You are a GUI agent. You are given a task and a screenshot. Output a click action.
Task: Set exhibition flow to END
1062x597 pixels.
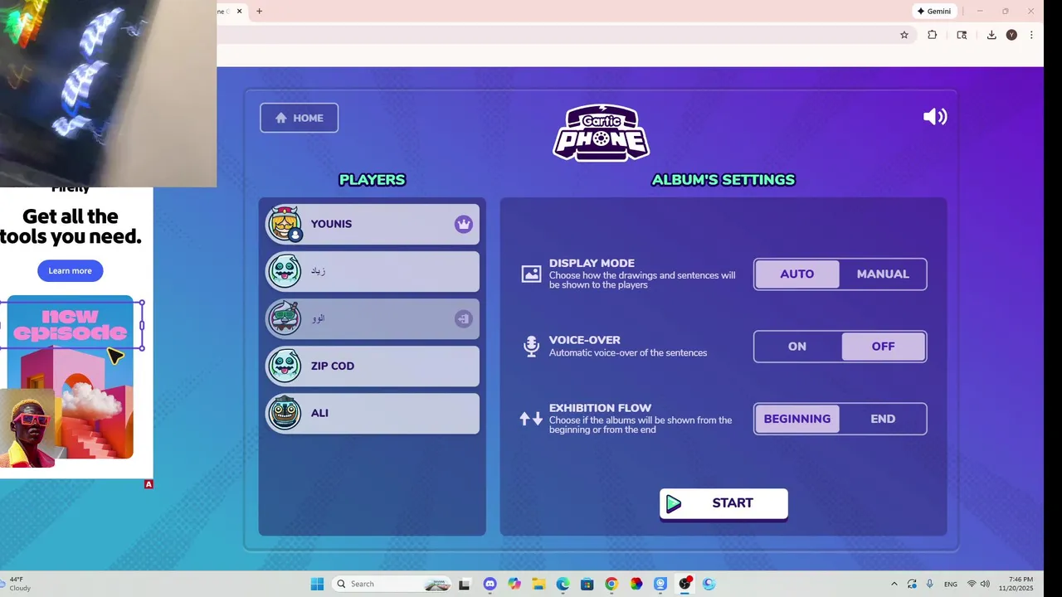point(883,419)
